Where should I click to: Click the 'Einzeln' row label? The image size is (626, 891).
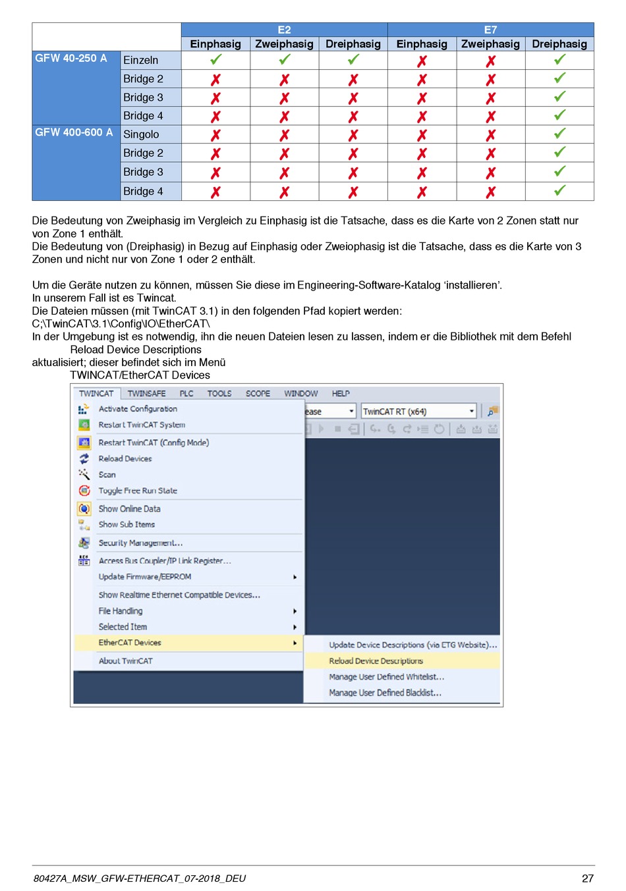tap(151, 60)
